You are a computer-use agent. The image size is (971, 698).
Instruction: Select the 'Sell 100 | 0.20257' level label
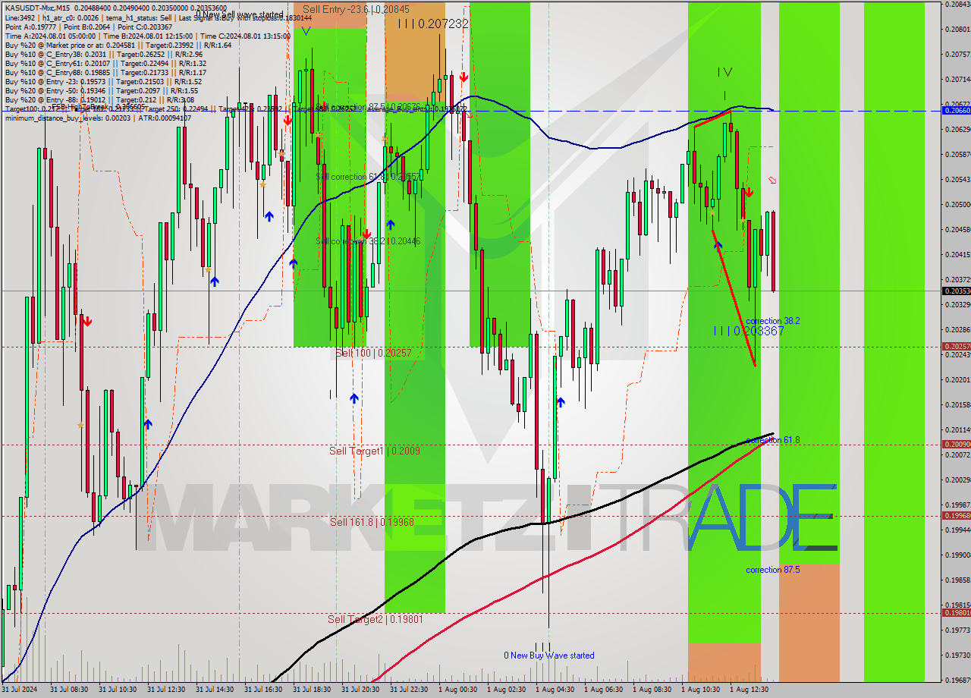click(x=373, y=354)
